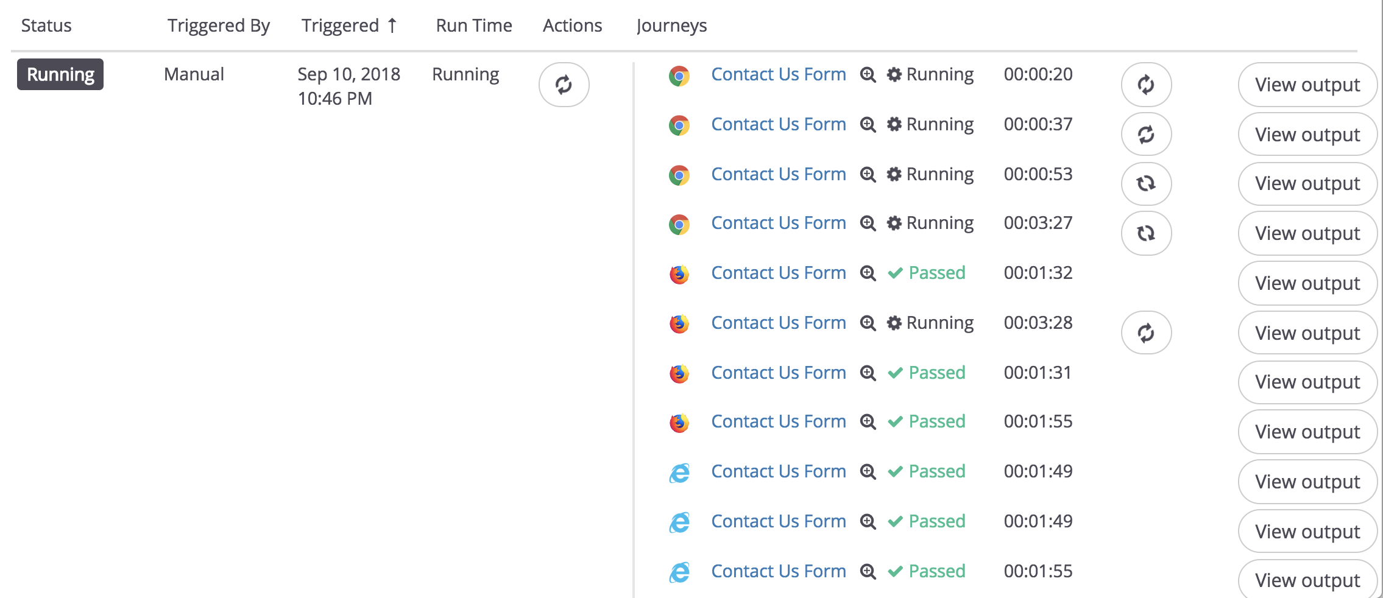Click the Triggered By column header
The height and width of the screenshot is (598, 1383).
(218, 26)
